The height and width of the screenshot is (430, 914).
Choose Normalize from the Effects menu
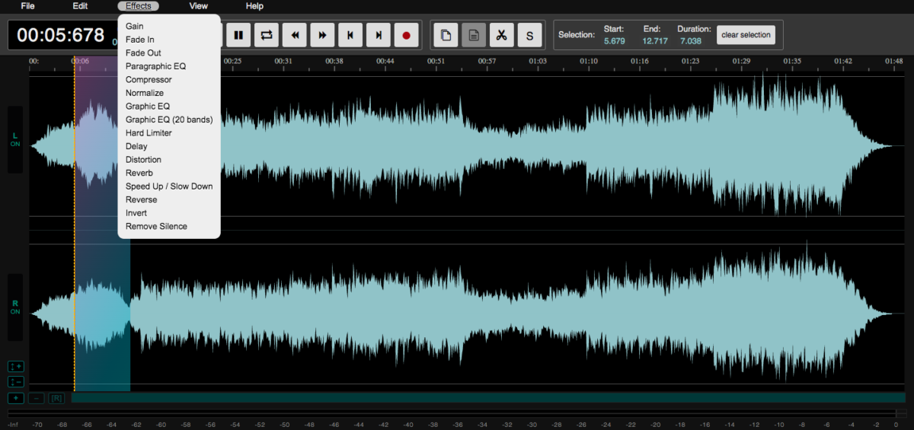[145, 93]
